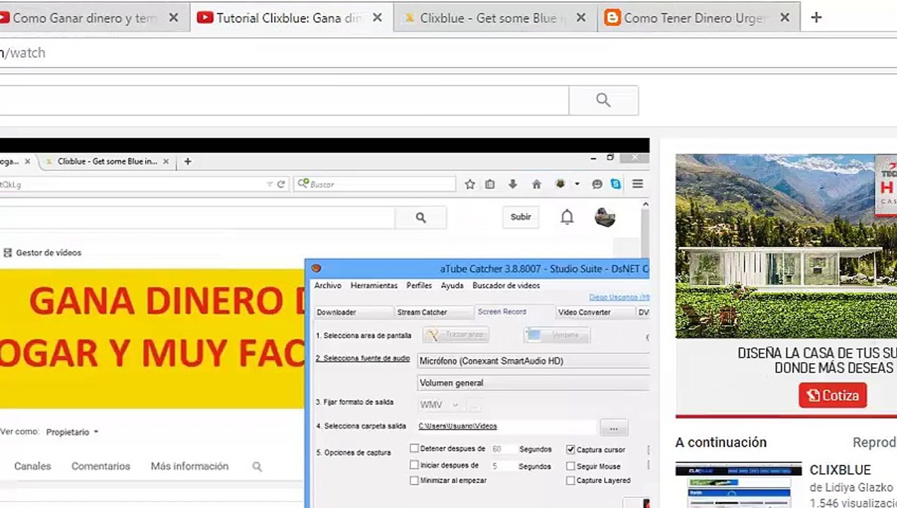The width and height of the screenshot is (897, 508).
Task: Click the Gestor de vídeos icon link
Action: click(x=8, y=253)
